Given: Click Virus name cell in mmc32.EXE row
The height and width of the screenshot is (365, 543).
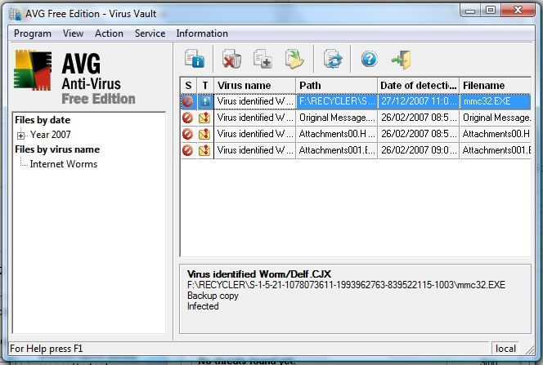Looking at the screenshot, I should [x=255, y=101].
